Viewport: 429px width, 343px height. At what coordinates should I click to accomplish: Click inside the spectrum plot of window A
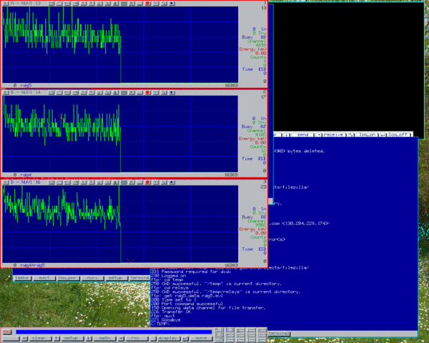120,44
